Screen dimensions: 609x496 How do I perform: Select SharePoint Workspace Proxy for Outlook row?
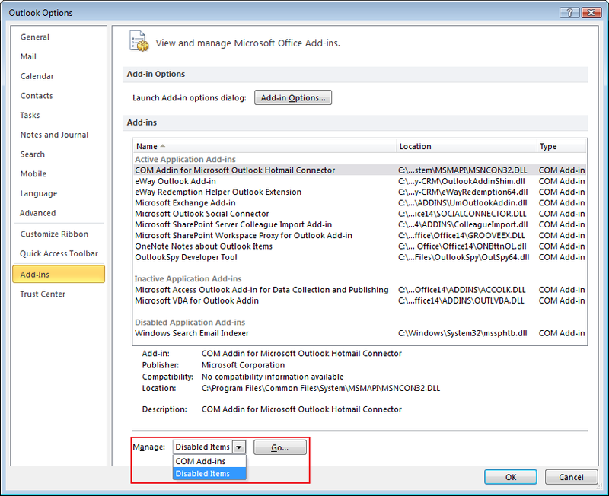(x=359, y=236)
